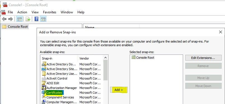
Task: Click the Move Down button
Action: [x=203, y=86]
